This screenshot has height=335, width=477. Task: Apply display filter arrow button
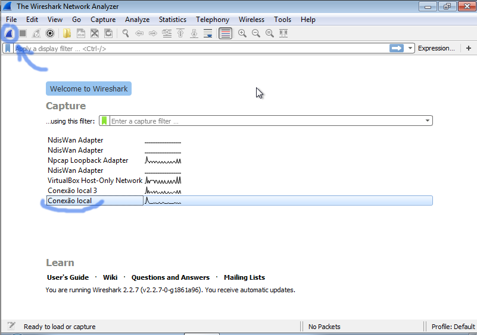397,48
